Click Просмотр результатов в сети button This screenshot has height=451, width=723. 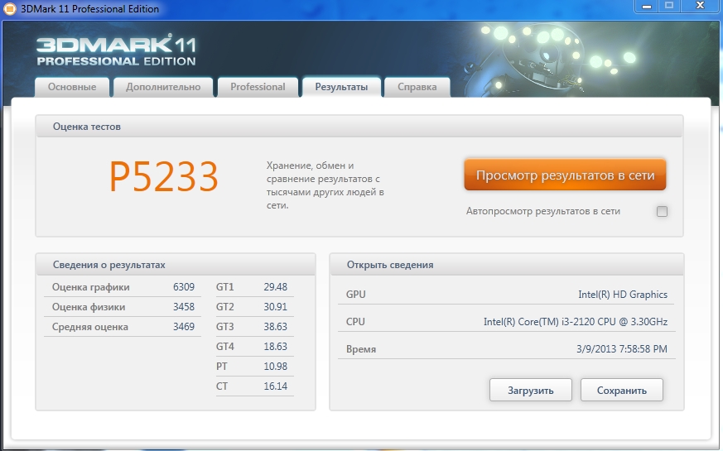pyautogui.click(x=566, y=175)
